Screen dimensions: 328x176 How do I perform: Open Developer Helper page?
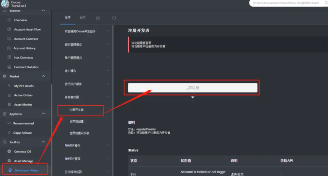(27, 170)
